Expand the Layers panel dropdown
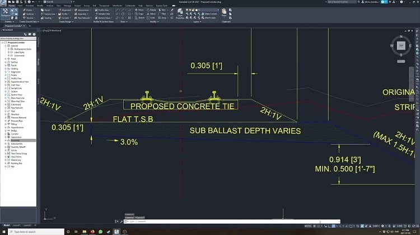420x235 pixels. click(x=197, y=22)
